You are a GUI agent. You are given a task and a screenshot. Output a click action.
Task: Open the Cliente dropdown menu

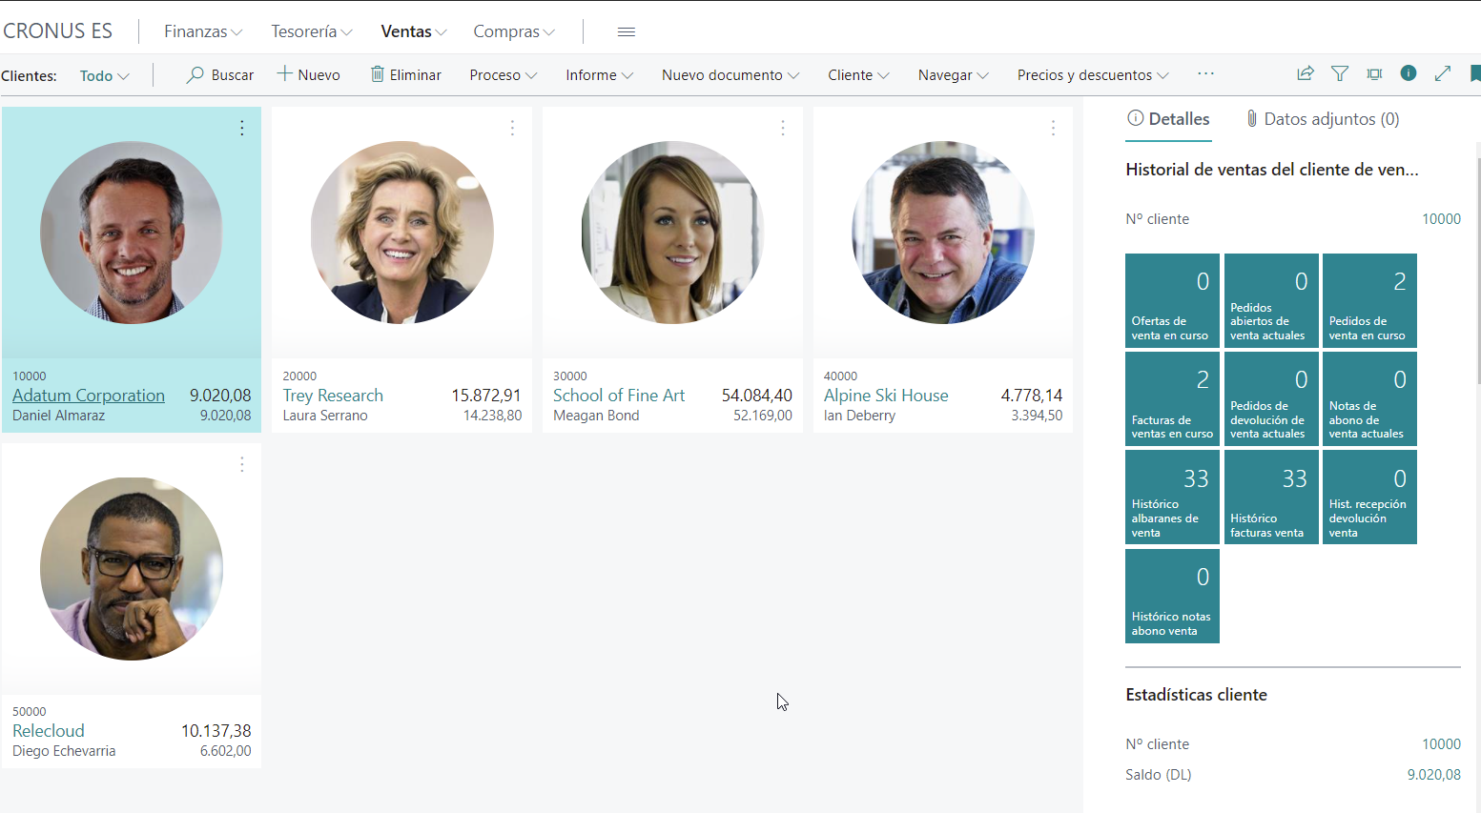coord(859,74)
